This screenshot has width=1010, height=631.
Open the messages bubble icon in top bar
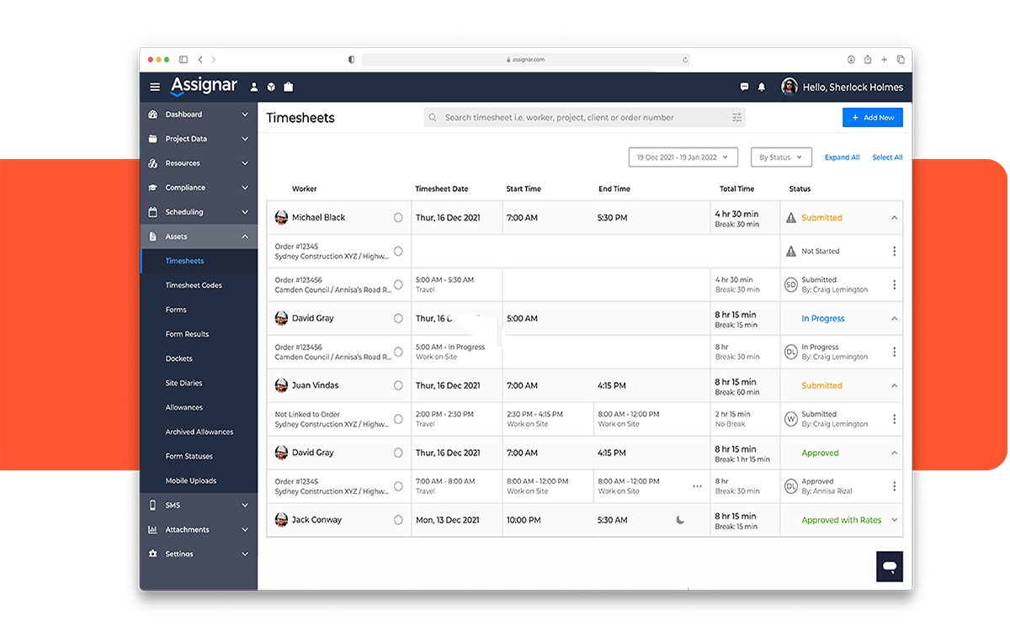coord(744,87)
